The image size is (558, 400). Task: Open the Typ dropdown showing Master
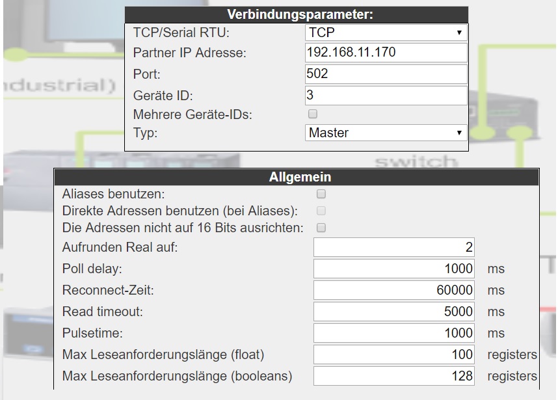[x=386, y=133]
